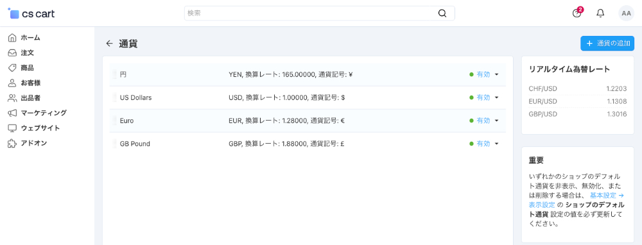Open status dropdown for Euro
Screen dimensions: 642x245
pyautogui.click(x=484, y=121)
